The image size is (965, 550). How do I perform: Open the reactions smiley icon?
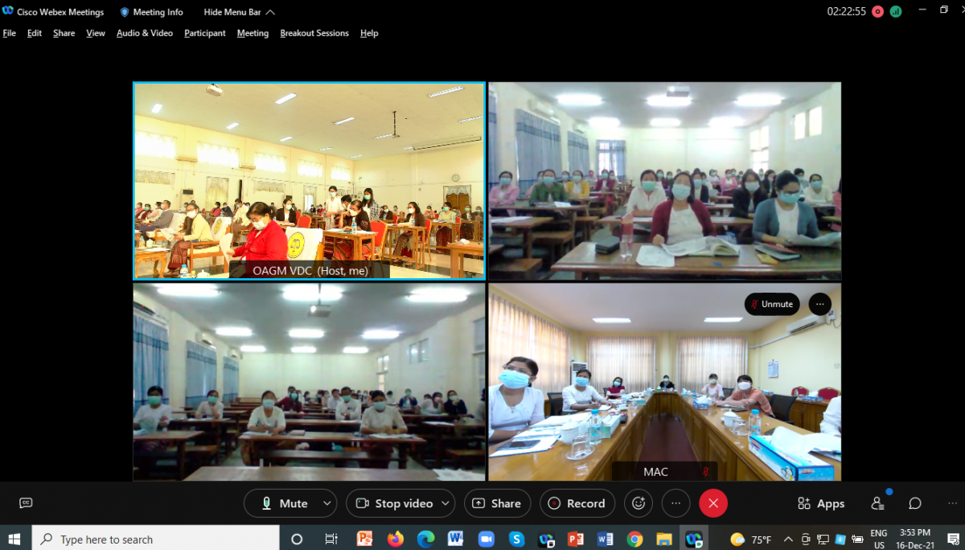click(639, 503)
